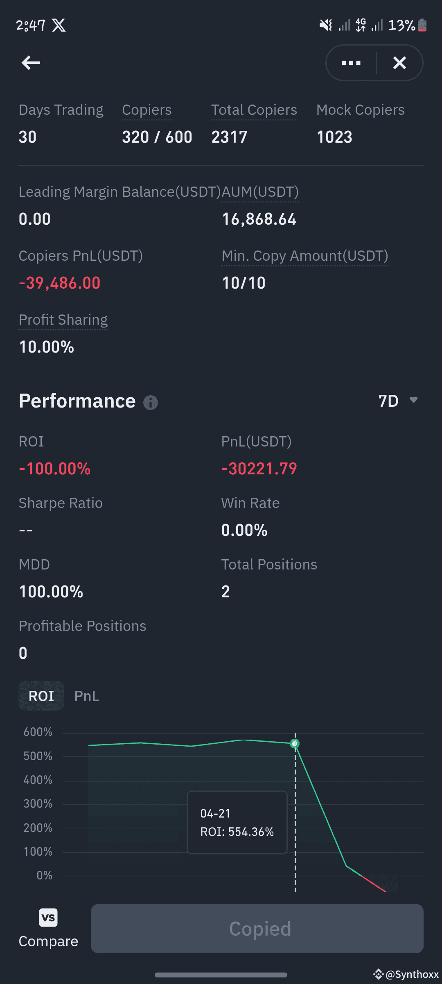
Task: Show Total Copiers explanation
Action: coord(254,110)
